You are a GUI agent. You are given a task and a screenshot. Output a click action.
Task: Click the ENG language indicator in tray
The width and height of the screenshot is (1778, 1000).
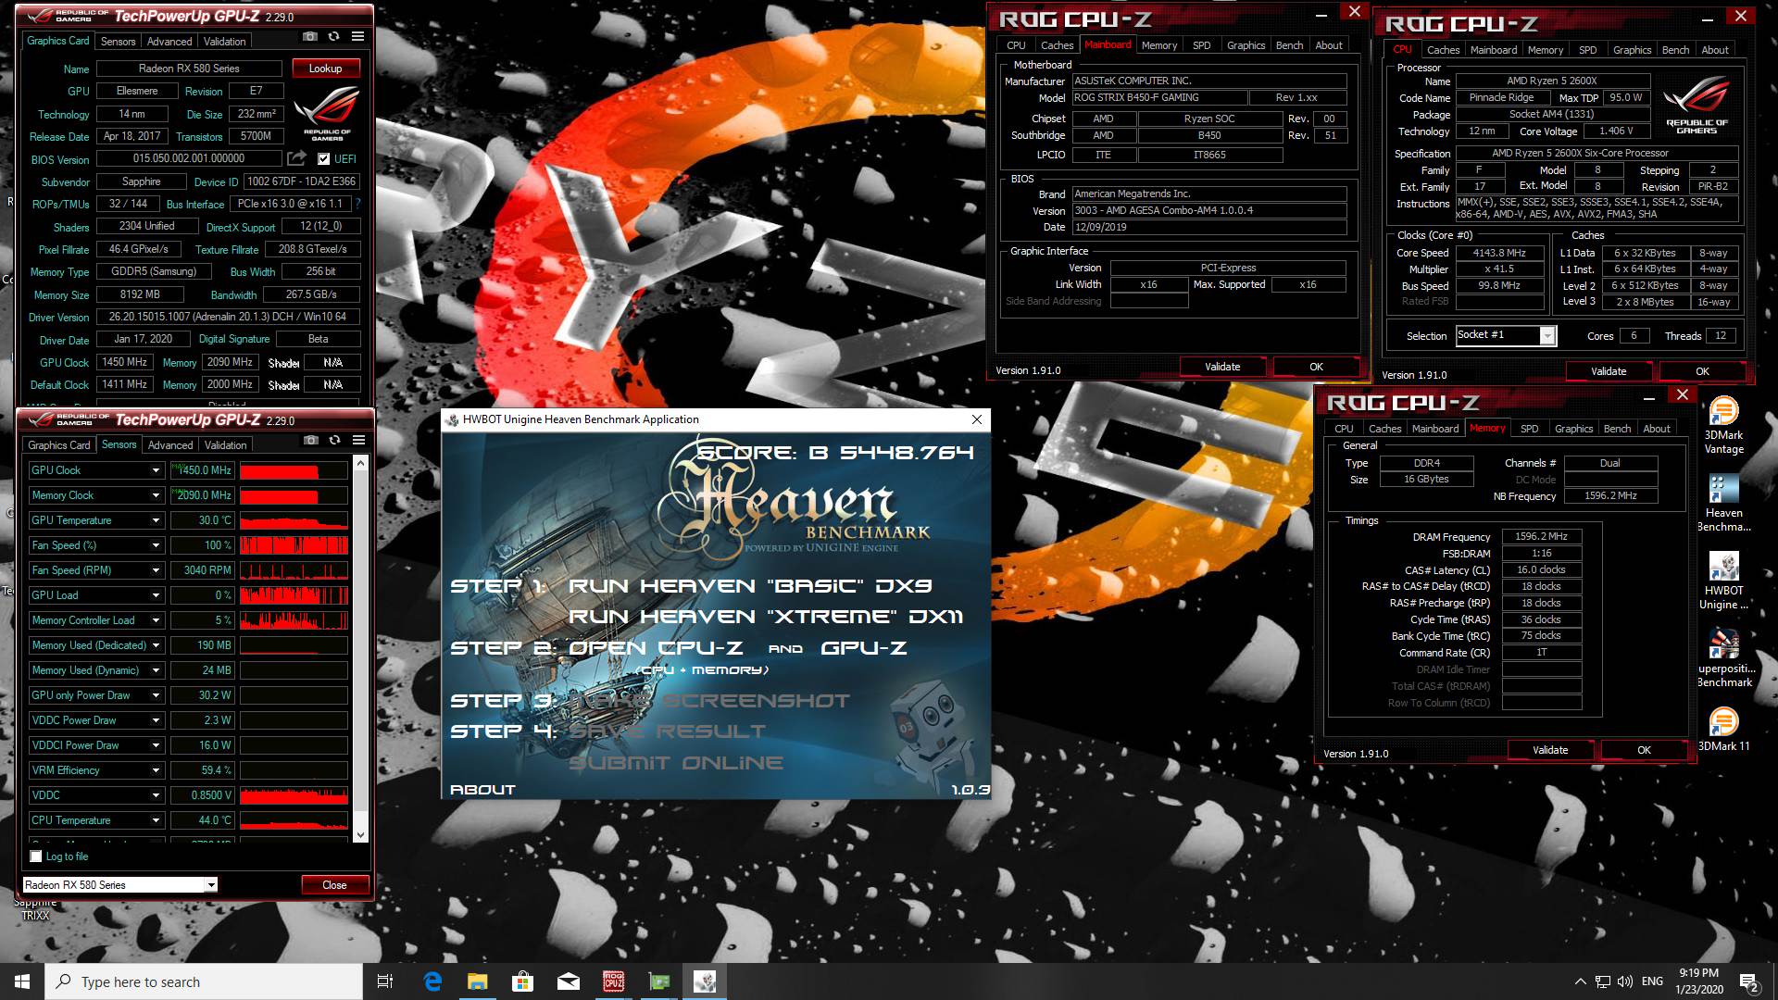[x=1652, y=981]
